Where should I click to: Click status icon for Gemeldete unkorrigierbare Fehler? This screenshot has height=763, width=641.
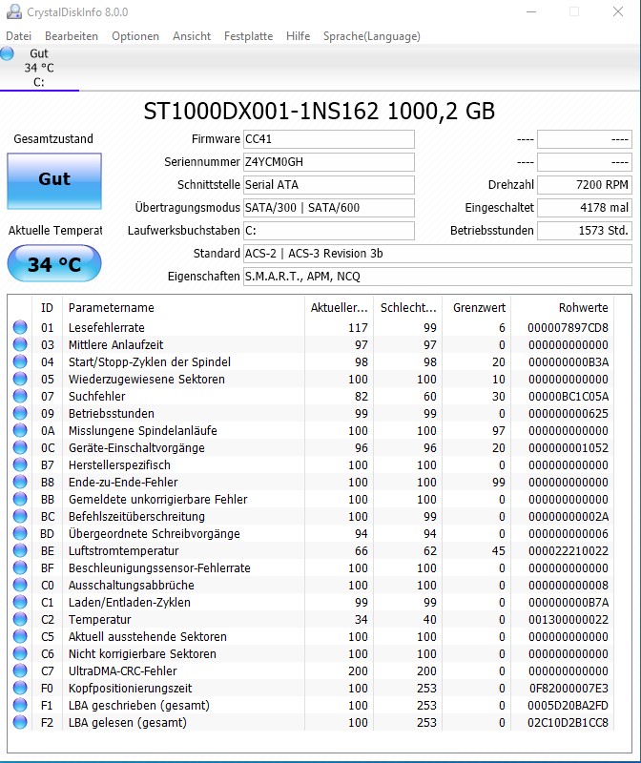[20, 499]
